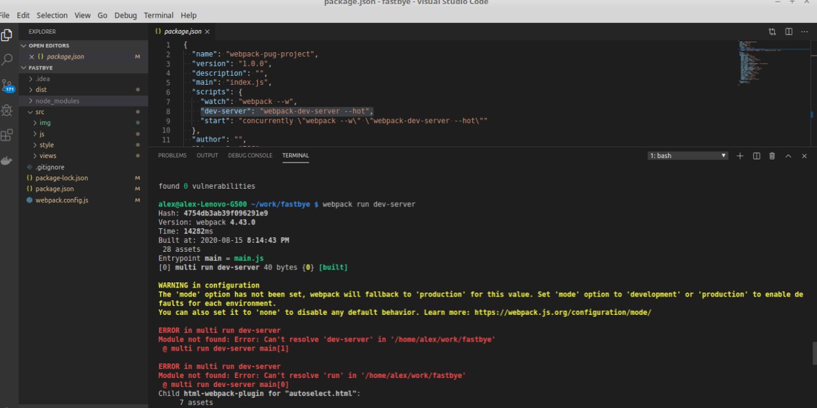
Task: Click line number 8 in editor gutter
Action: 168,111
